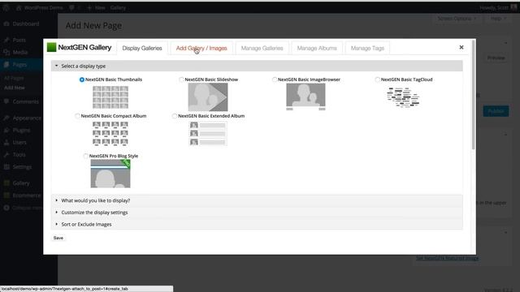The image size is (520, 292).
Task: Select NextGEN Basic Thumbnails radio button
Action: click(x=81, y=79)
